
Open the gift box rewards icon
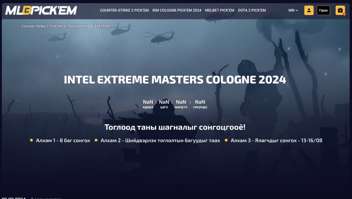pyautogui.click(x=340, y=10)
